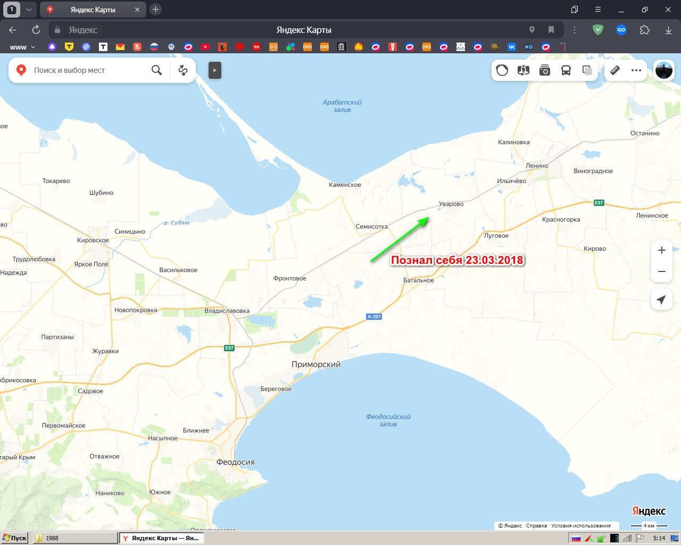The image size is (681, 545).
Task: Open the extensions puzzle icon
Action: [x=645, y=30]
